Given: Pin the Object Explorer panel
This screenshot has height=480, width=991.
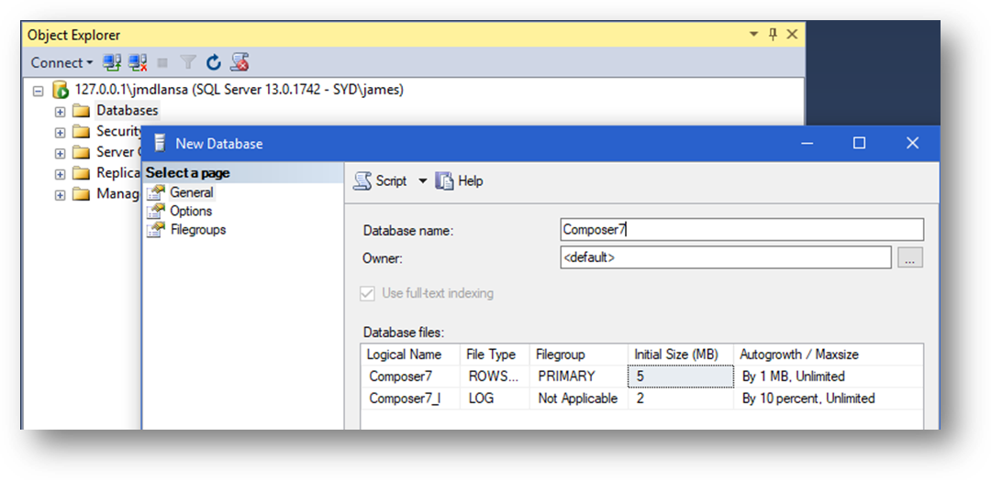Looking at the screenshot, I should point(773,35).
